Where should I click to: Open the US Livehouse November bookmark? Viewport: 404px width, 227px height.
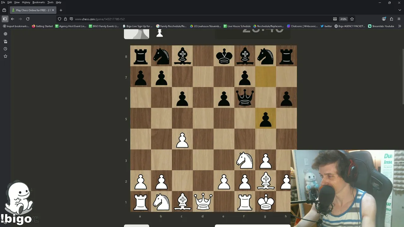point(205,26)
